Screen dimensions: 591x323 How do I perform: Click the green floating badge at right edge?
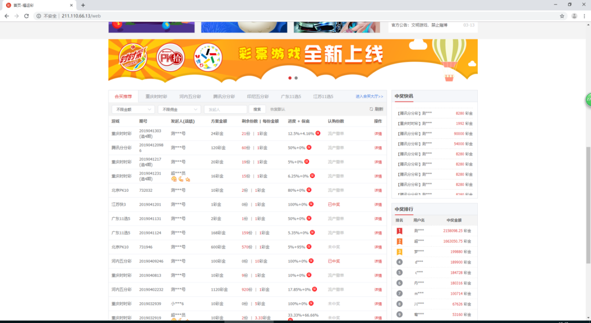click(588, 99)
